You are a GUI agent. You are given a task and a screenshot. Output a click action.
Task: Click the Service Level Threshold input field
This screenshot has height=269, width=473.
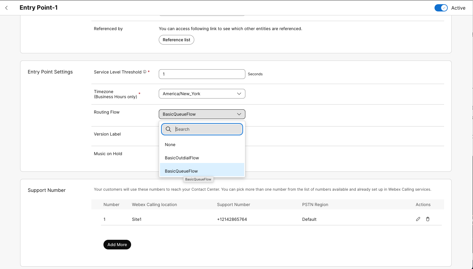(202, 74)
